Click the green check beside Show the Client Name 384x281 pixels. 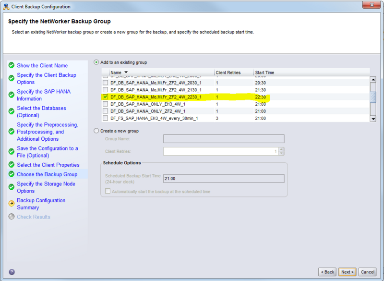pos(12,65)
